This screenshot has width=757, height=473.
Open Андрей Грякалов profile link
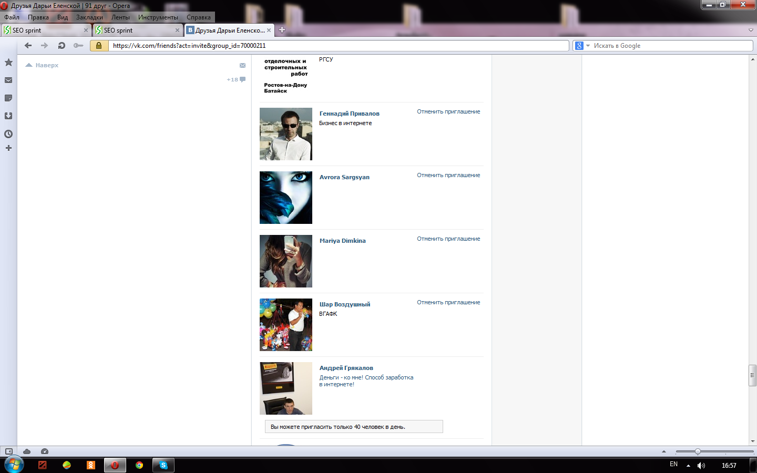[346, 368]
